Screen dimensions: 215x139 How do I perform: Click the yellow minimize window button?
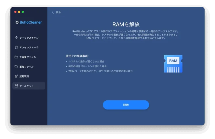[19, 12]
